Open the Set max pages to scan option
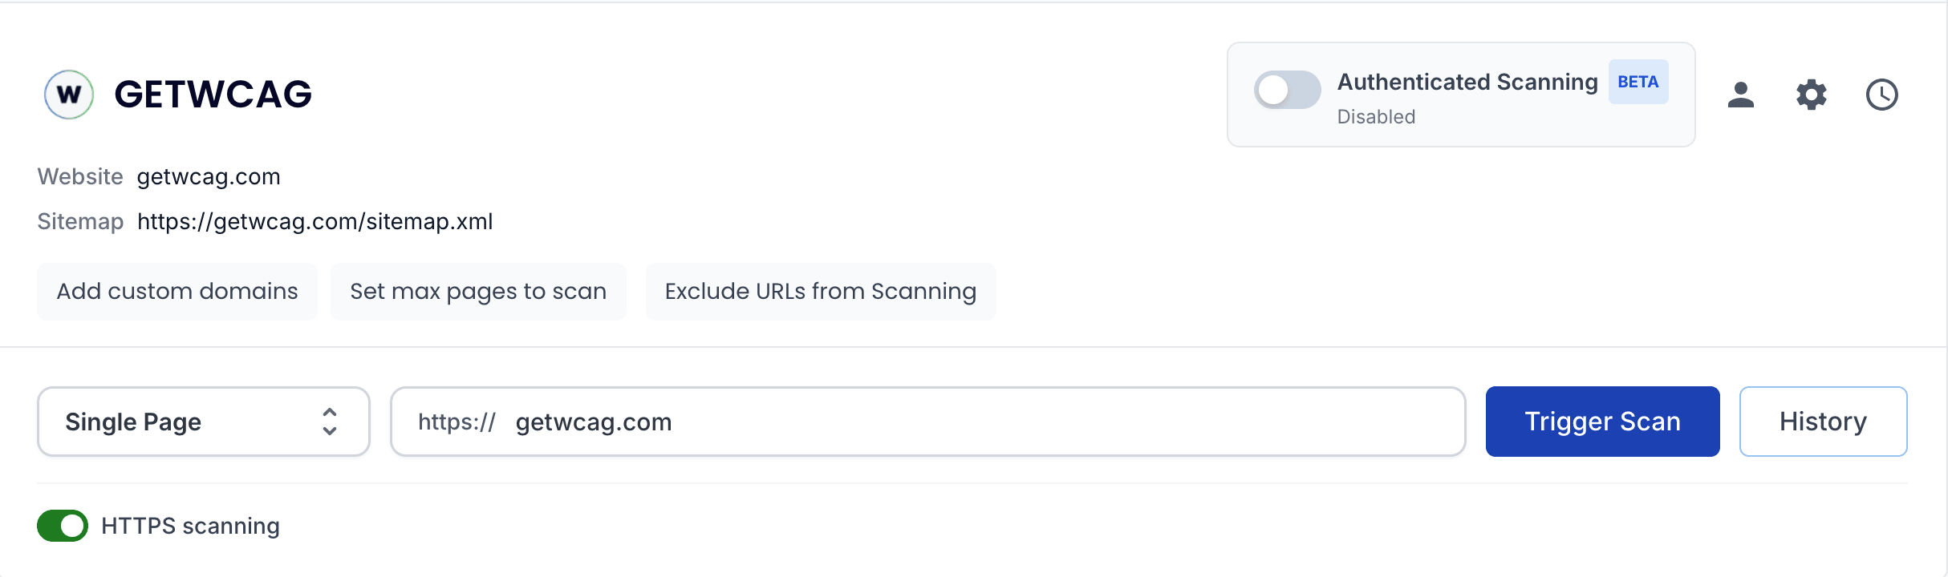Image resolution: width=1948 pixels, height=577 pixels. click(478, 291)
